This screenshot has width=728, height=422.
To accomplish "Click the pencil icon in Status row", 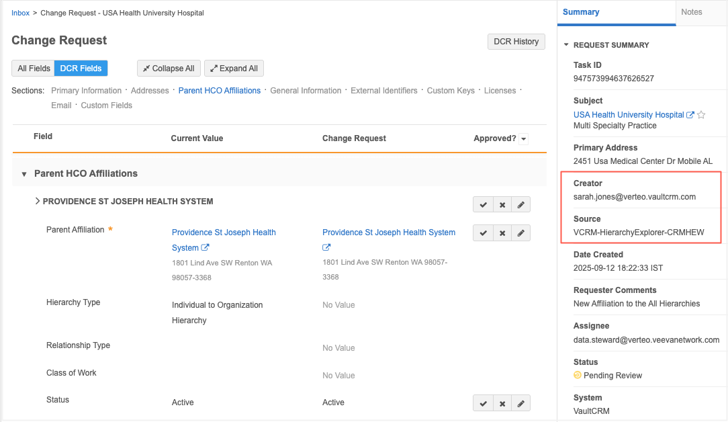I will tap(520, 403).
